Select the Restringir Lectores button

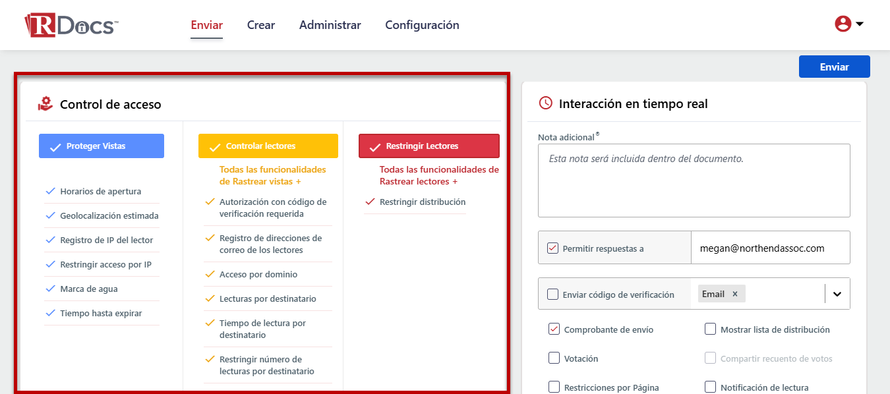click(x=429, y=146)
